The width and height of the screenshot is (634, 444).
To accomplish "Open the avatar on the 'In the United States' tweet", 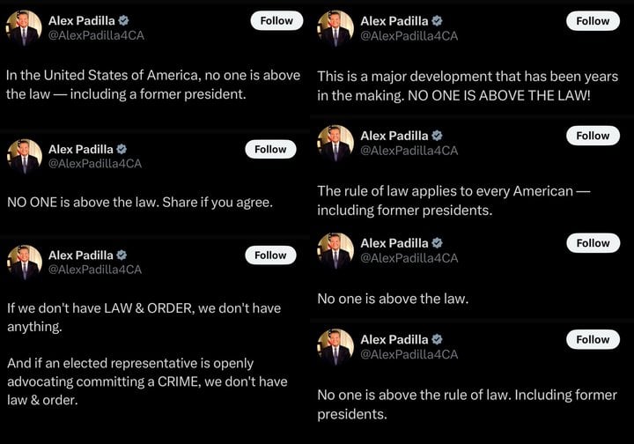I will pyautogui.click(x=24, y=27).
